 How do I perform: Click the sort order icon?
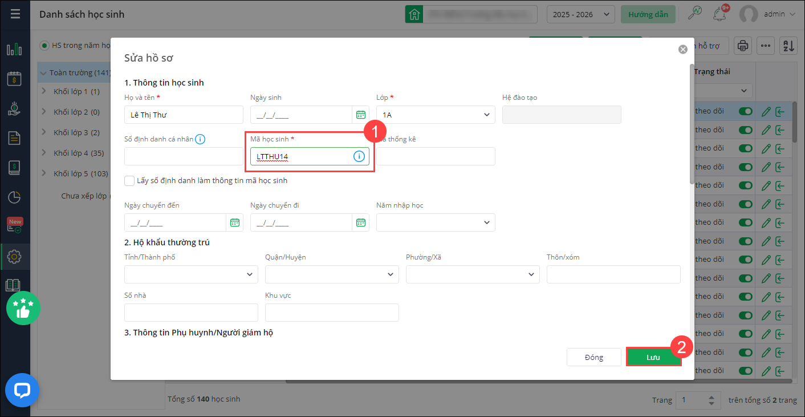coord(788,46)
